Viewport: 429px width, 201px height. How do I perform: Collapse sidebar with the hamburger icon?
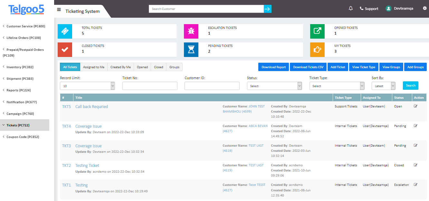pyautogui.click(x=59, y=9)
